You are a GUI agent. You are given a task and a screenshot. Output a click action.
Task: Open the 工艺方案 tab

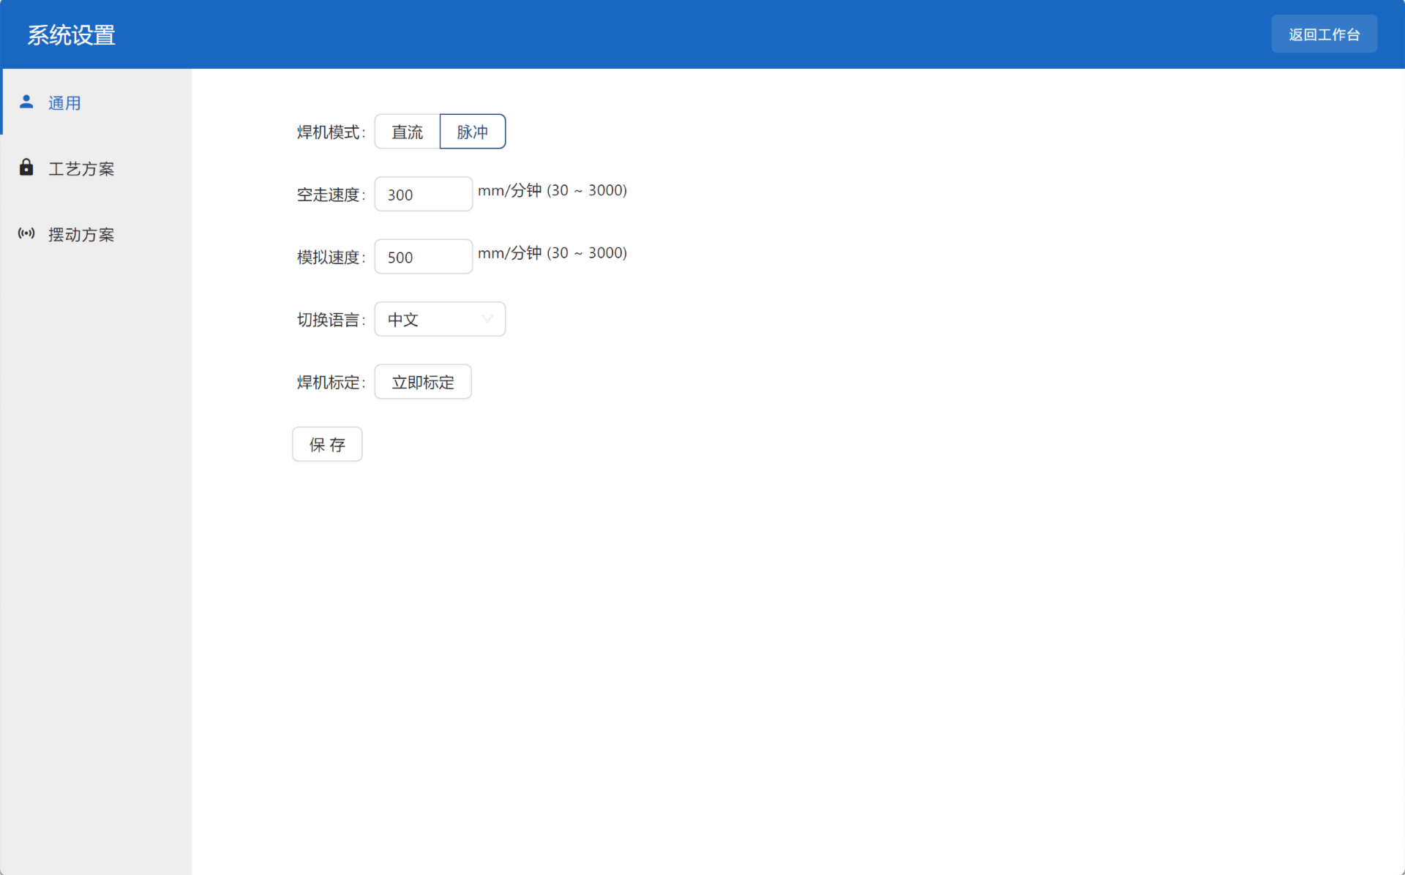tap(81, 169)
